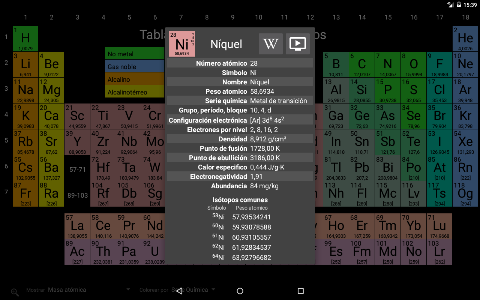Image resolution: width=480 pixels, height=300 pixels.
Task: Select the Gas noble legend entry
Action: click(x=135, y=67)
